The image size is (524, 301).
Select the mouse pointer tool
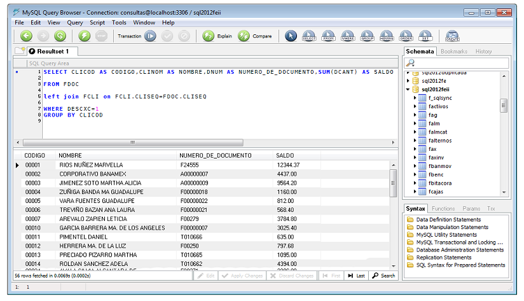pyautogui.click(x=291, y=36)
